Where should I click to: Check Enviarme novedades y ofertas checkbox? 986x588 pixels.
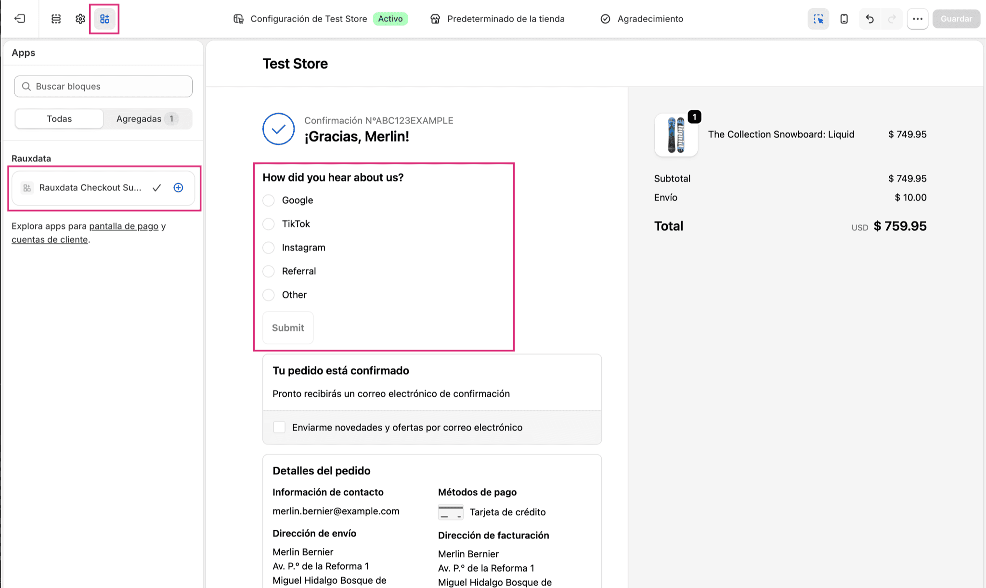click(279, 427)
